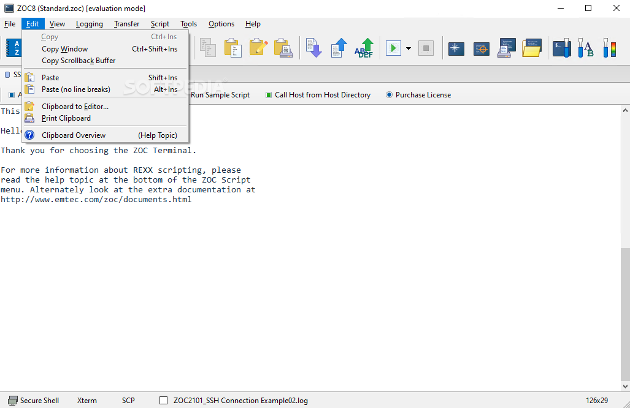
Task: Choose Copy Scrollback Buffer entry
Action: 106,61
